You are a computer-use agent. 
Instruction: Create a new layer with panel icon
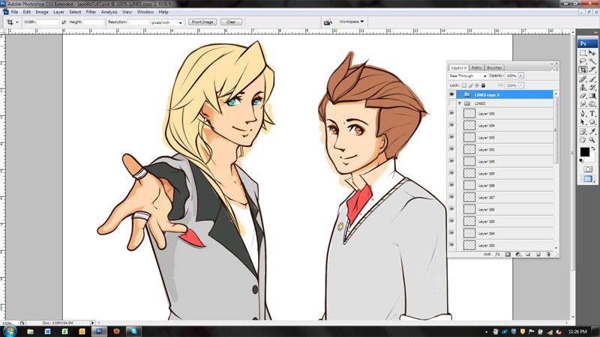(538, 254)
